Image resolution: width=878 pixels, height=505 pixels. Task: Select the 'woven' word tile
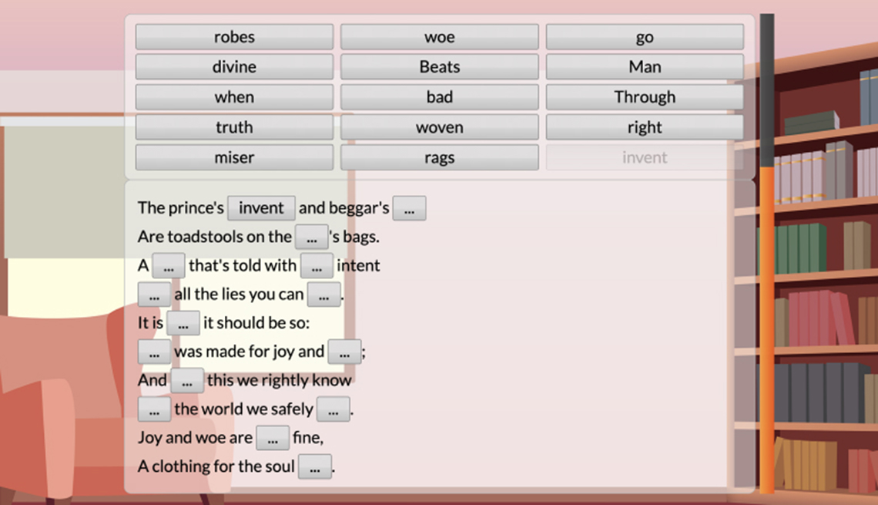point(439,127)
